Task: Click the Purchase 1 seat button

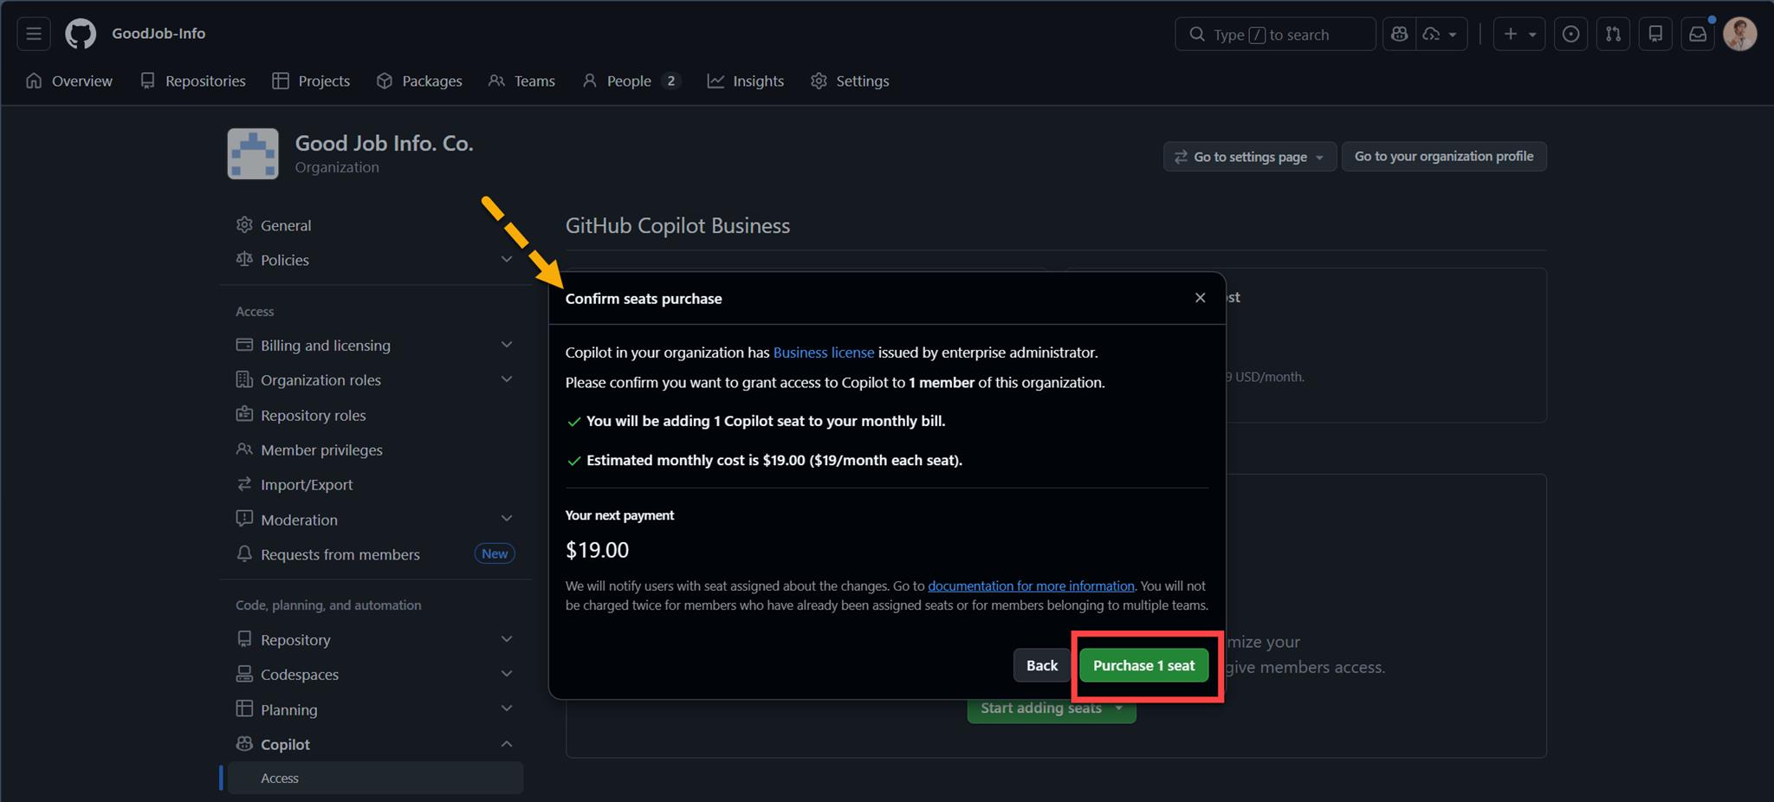Action: 1143,665
